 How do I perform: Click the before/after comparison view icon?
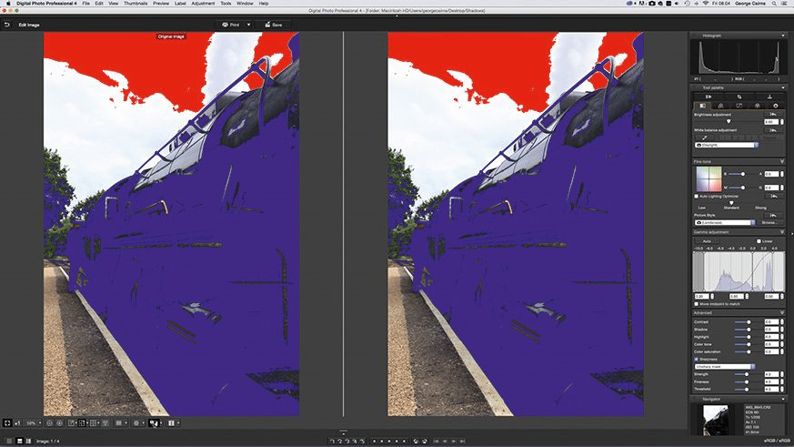pyautogui.click(x=82, y=422)
